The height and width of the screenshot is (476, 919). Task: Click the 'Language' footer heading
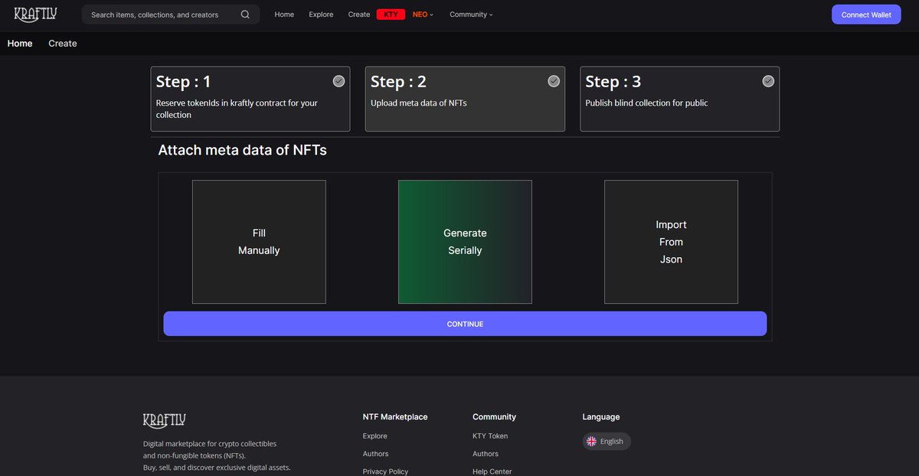(601, 417)
